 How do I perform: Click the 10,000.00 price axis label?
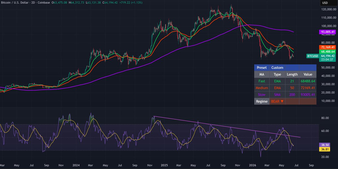tap(327, 101)
